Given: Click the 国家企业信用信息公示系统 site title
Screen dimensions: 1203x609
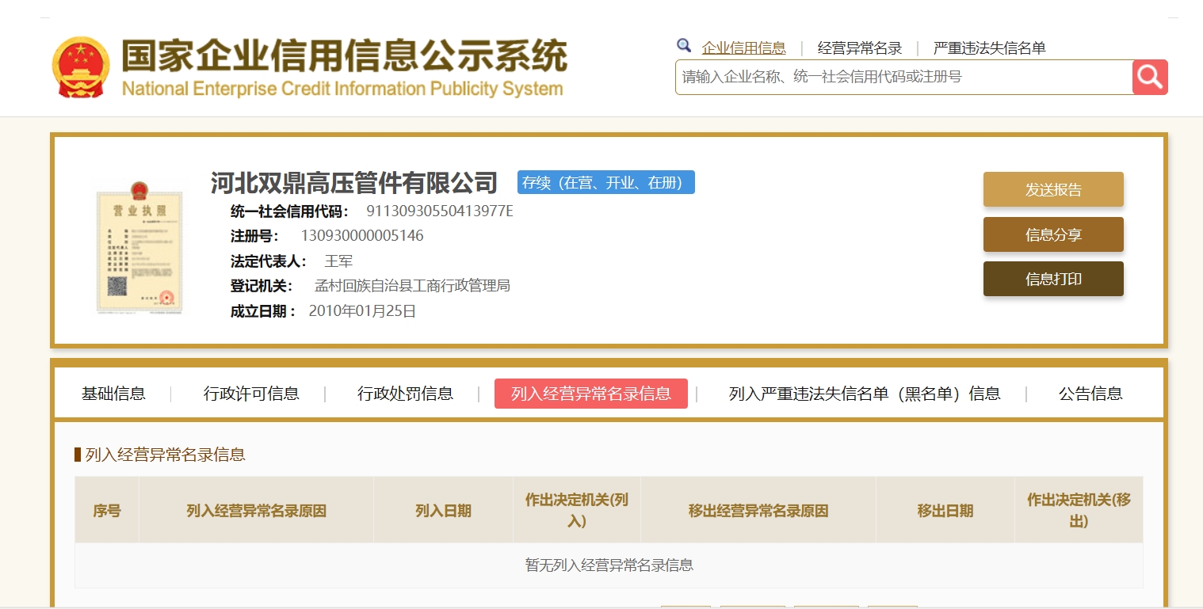Looking at the screenshot, I should pos(344,55).
